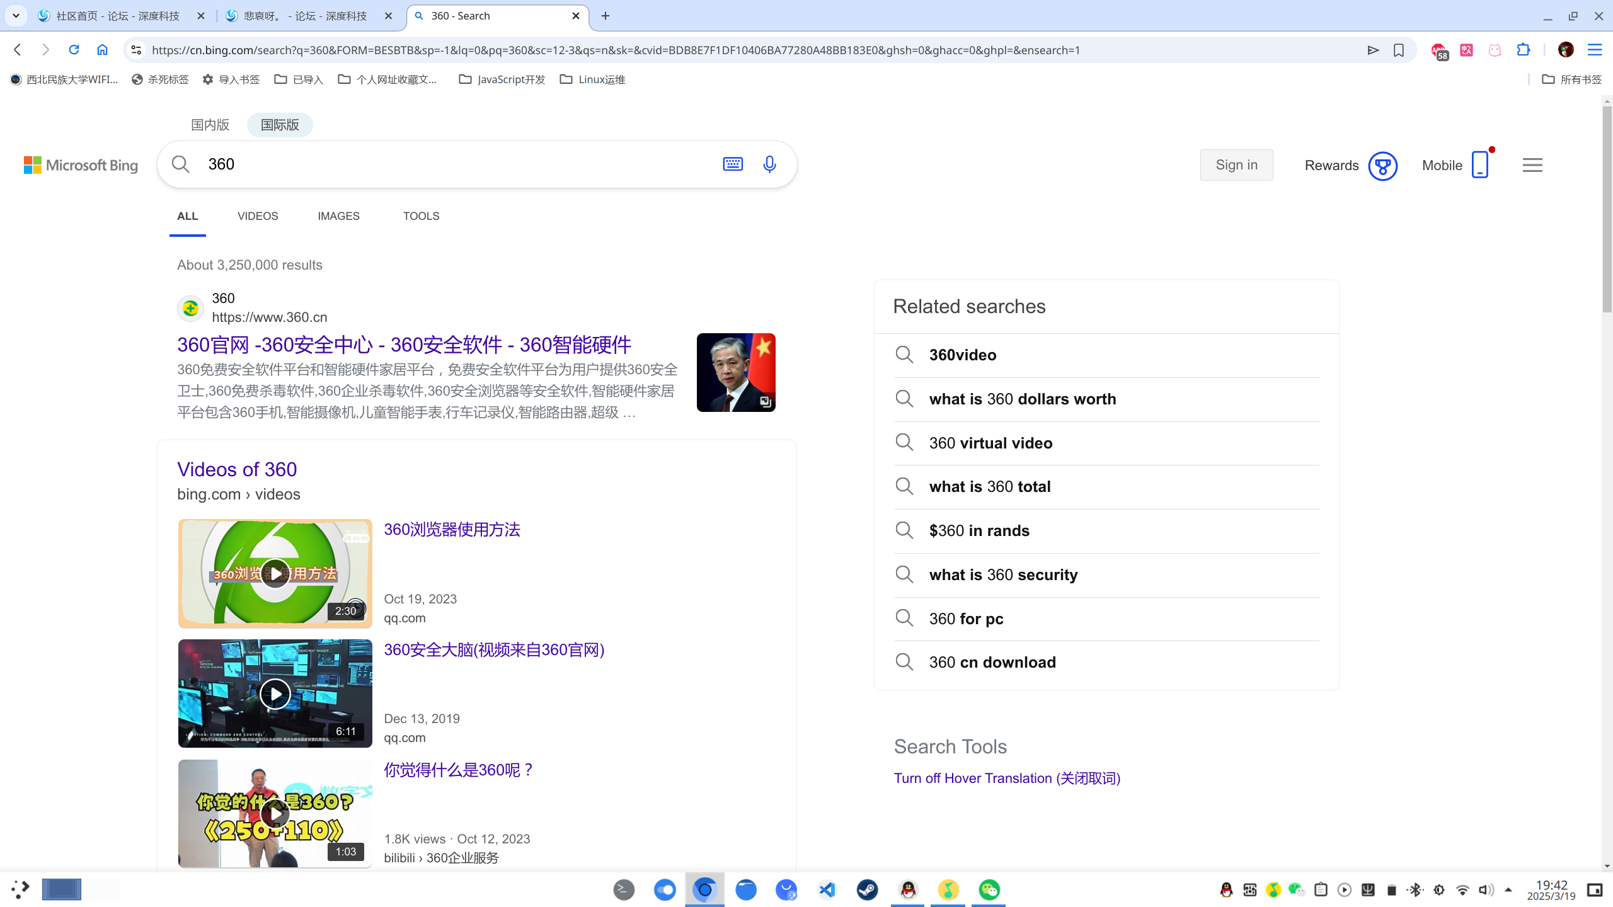Image resolution: width=1613 pixels, height=907 pixels.
Task: Reload the current page
Action: (74, 50)
